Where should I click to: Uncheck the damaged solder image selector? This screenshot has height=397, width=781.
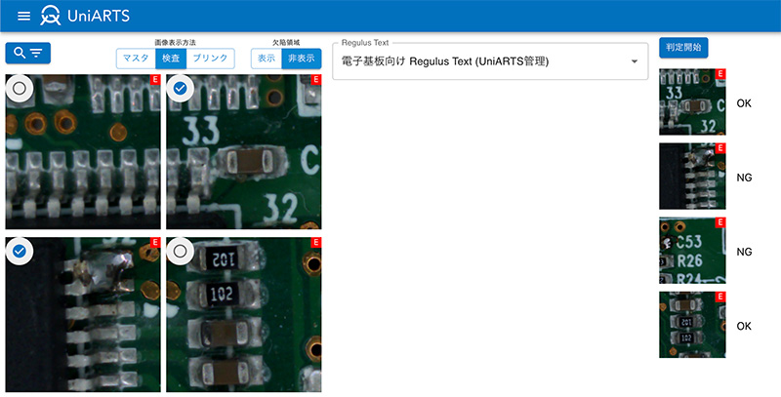pos(20,252)
